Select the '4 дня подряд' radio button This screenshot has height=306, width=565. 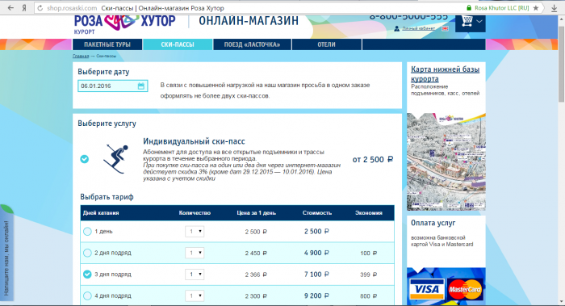coord(87,296)
